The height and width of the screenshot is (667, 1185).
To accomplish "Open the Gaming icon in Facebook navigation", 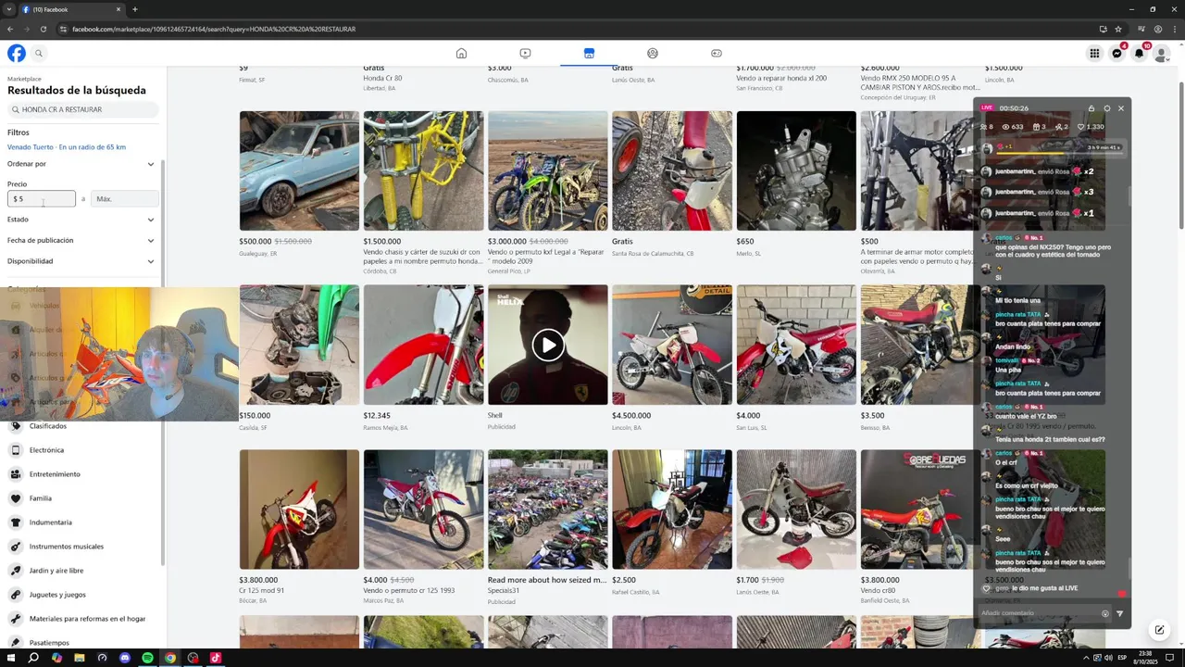I will coord(717,53).
